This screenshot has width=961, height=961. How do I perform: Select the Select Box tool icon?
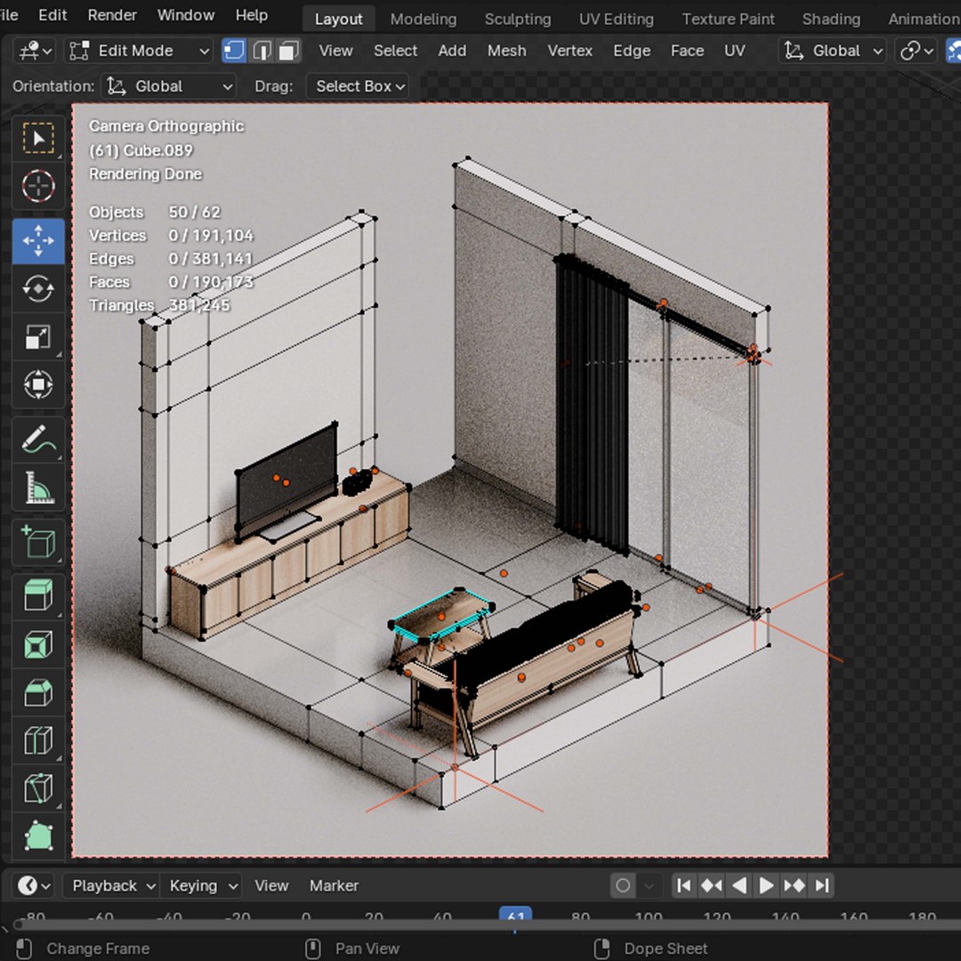click(x=38, y=138)
